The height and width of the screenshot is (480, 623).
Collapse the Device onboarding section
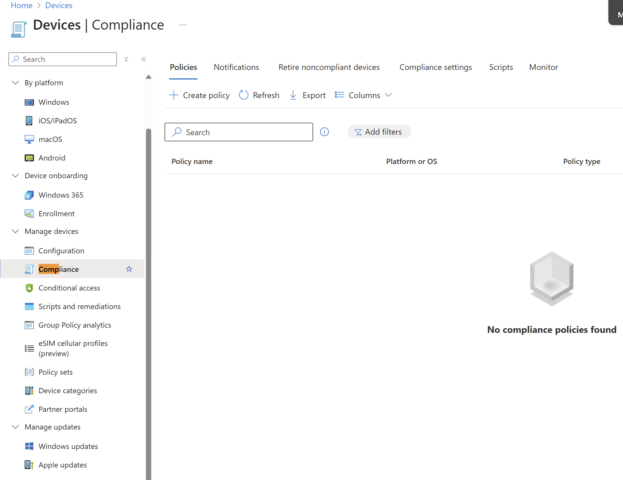(15, 176)
